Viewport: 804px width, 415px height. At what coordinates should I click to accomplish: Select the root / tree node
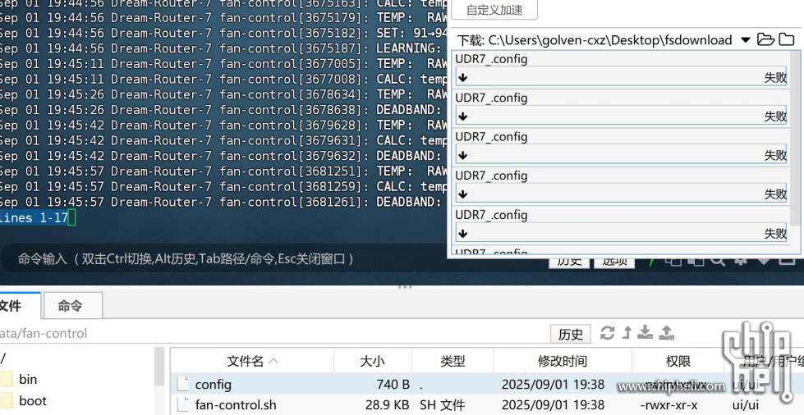point(3,358)
